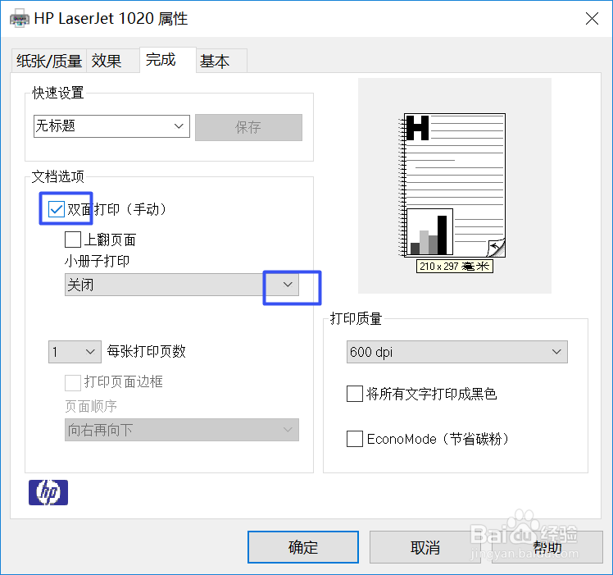613x575 pixels.
Task: Switch to the 基本 tab
Action: [x=221, y=61]
